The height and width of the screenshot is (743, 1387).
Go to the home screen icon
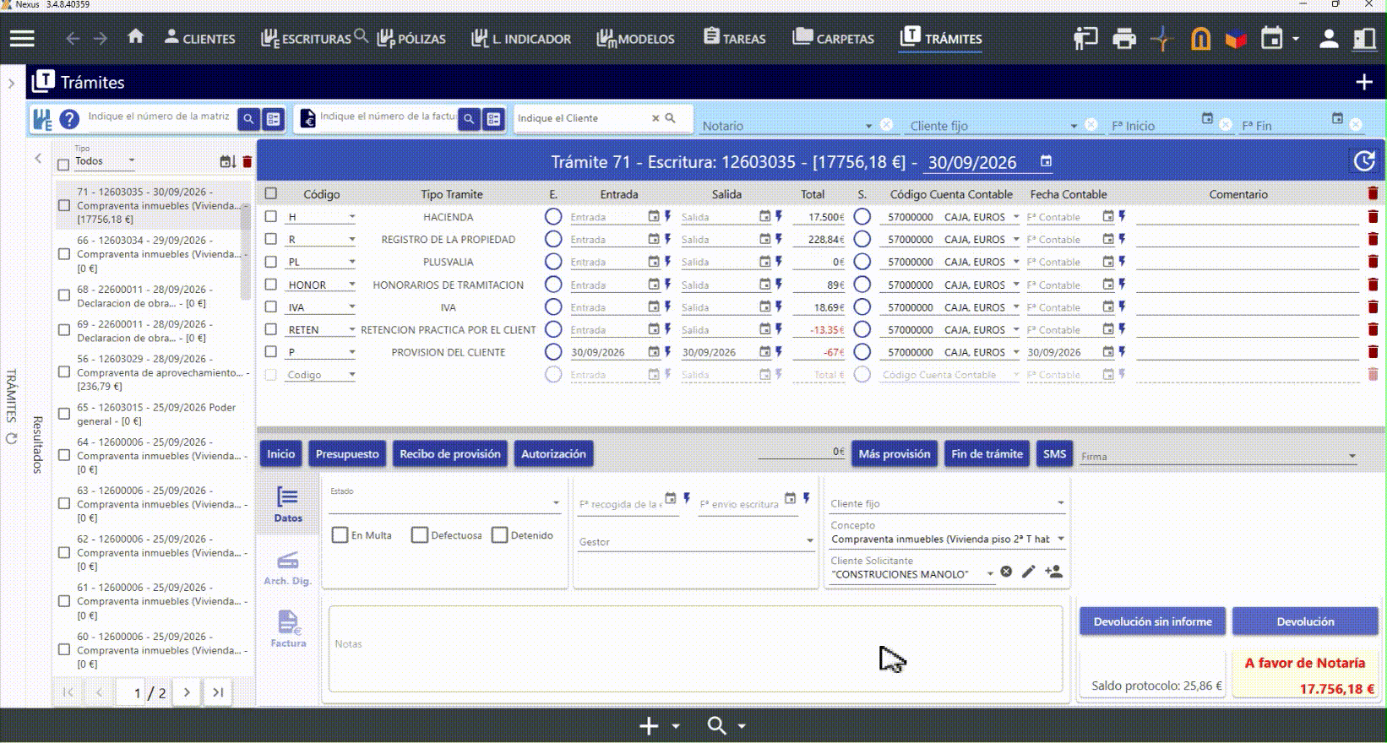pyautogui.click(x=135, y=37)
